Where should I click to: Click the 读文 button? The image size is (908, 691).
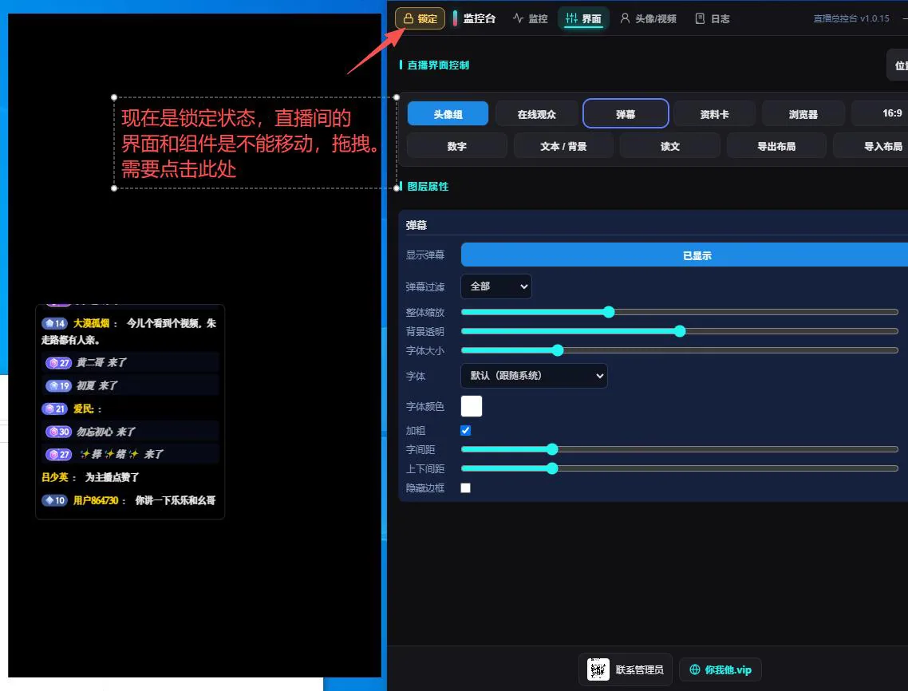[670, 145]
